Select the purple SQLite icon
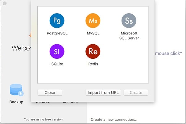 (57, 51)
